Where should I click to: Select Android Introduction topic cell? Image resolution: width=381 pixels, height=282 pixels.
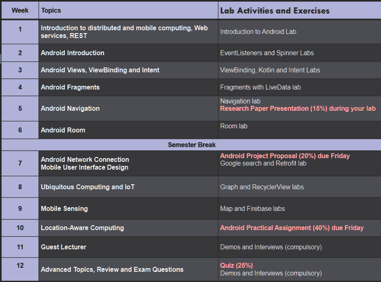pyautogui.click(x=128, y=53)
